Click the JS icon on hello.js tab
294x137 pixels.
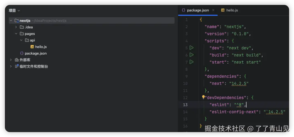(x=223, y=10)
